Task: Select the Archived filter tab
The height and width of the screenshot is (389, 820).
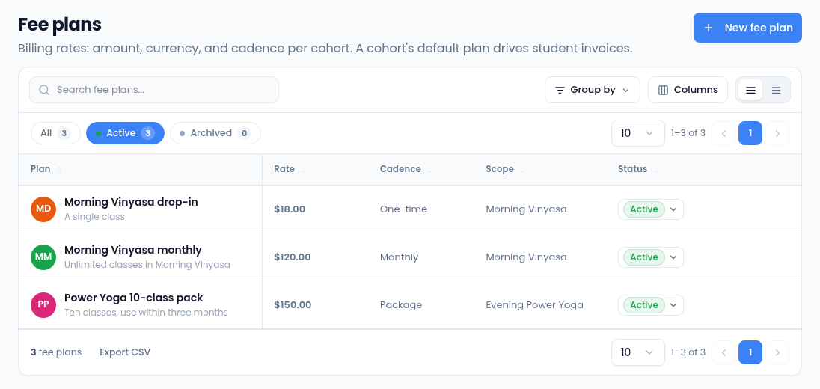Action: (x=215, y=133)
